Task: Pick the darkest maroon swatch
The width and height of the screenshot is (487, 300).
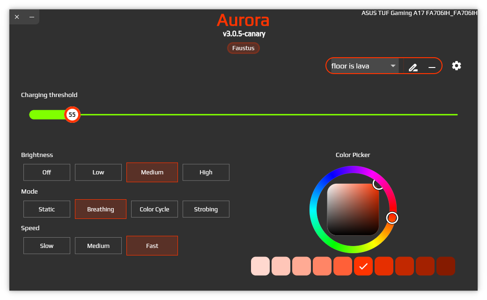Action: tap(446, 266)
